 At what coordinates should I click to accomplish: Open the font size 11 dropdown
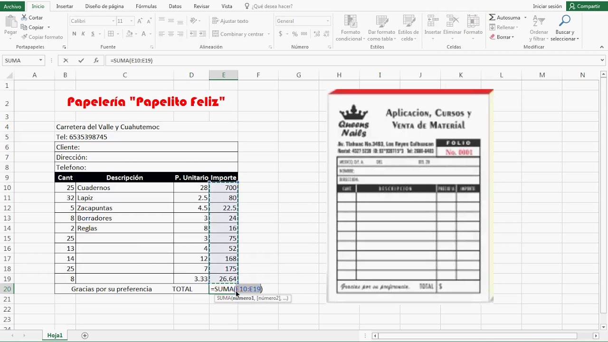pos(132,21)
